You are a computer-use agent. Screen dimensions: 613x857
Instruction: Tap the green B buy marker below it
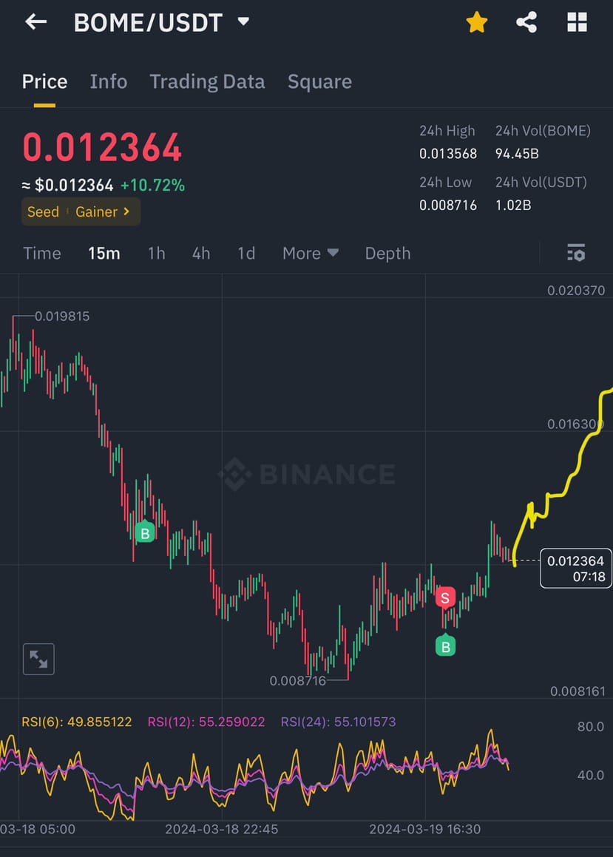445,646
